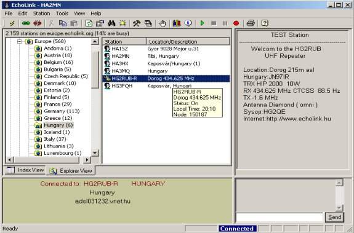
Task: Click the yellow sun Alarms icon
Action: 123,23
